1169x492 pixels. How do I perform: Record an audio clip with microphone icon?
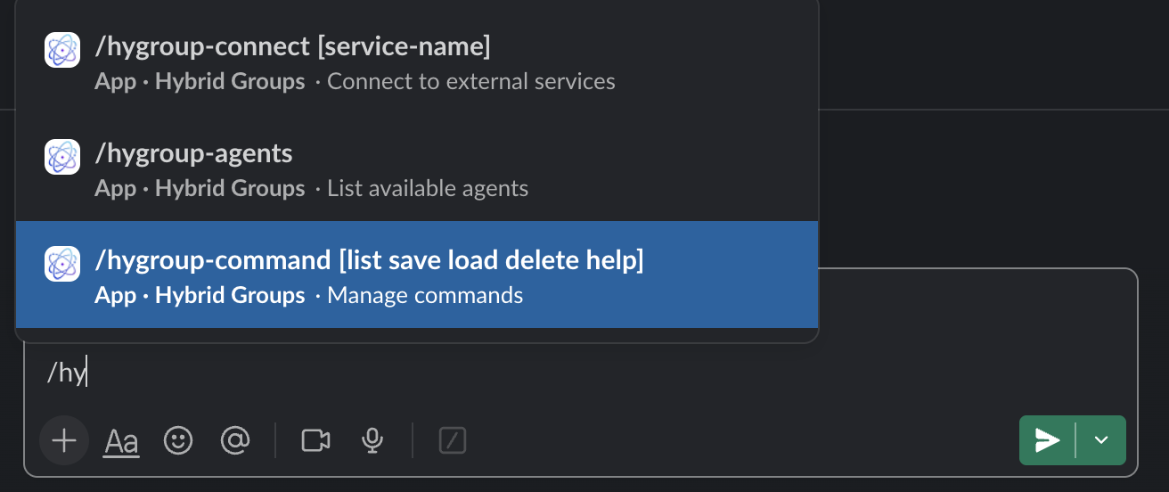click(372, 440)
